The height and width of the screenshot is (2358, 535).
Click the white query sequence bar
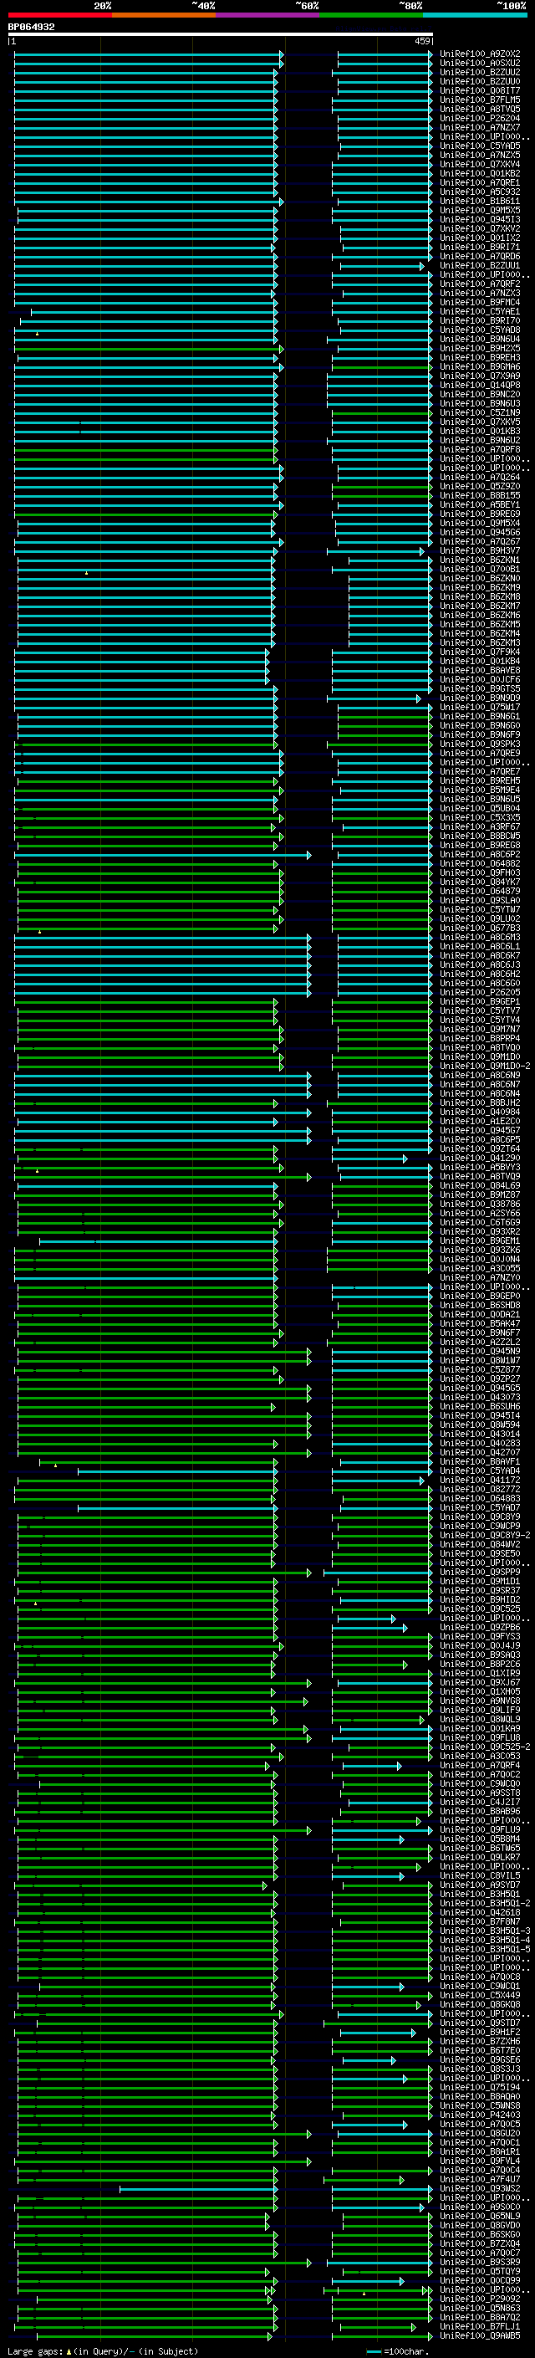pyautogui.click(x=221, y=35)
